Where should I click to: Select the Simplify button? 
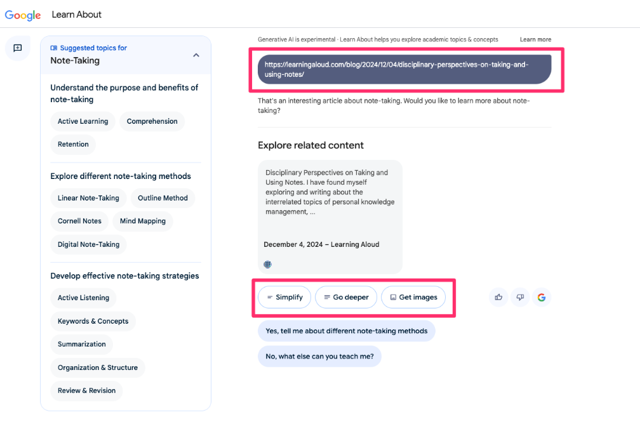click(284, 297)
